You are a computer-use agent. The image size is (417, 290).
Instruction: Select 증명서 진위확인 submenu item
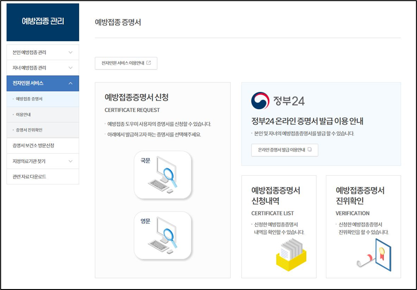(x=43, y=130)
